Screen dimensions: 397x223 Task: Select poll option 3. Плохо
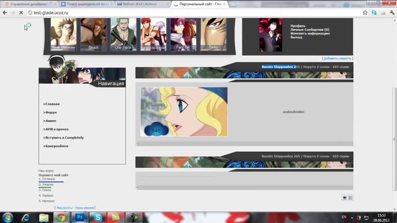(x=45, y=190)
